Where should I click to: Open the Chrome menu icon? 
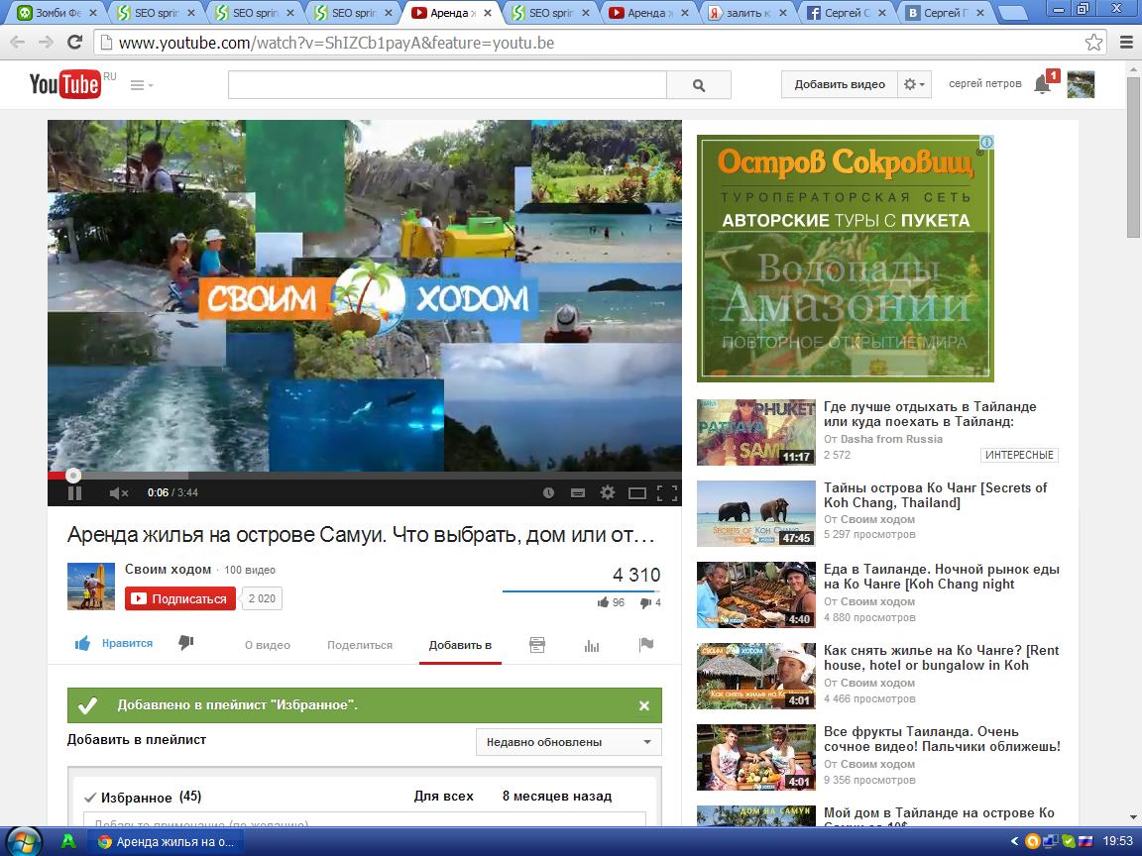[x=1126, y=43]
